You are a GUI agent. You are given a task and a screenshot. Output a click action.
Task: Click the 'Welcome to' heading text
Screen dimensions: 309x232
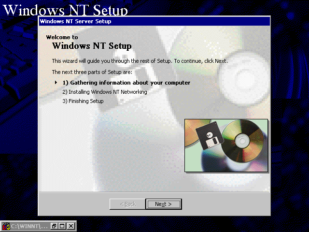62,37
